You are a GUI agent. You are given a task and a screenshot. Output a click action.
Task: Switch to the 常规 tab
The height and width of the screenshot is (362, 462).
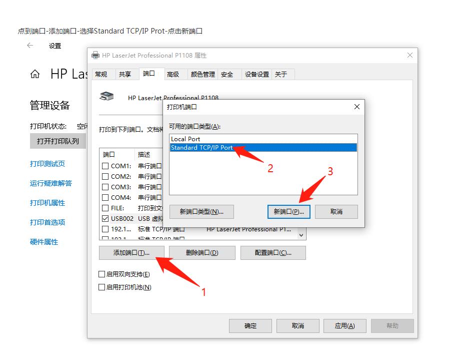pos(103,74)
